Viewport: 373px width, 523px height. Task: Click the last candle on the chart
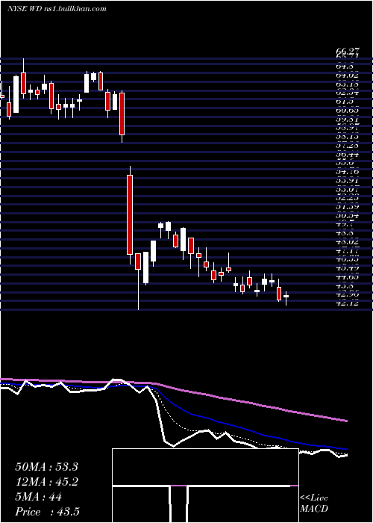[286, 296]
